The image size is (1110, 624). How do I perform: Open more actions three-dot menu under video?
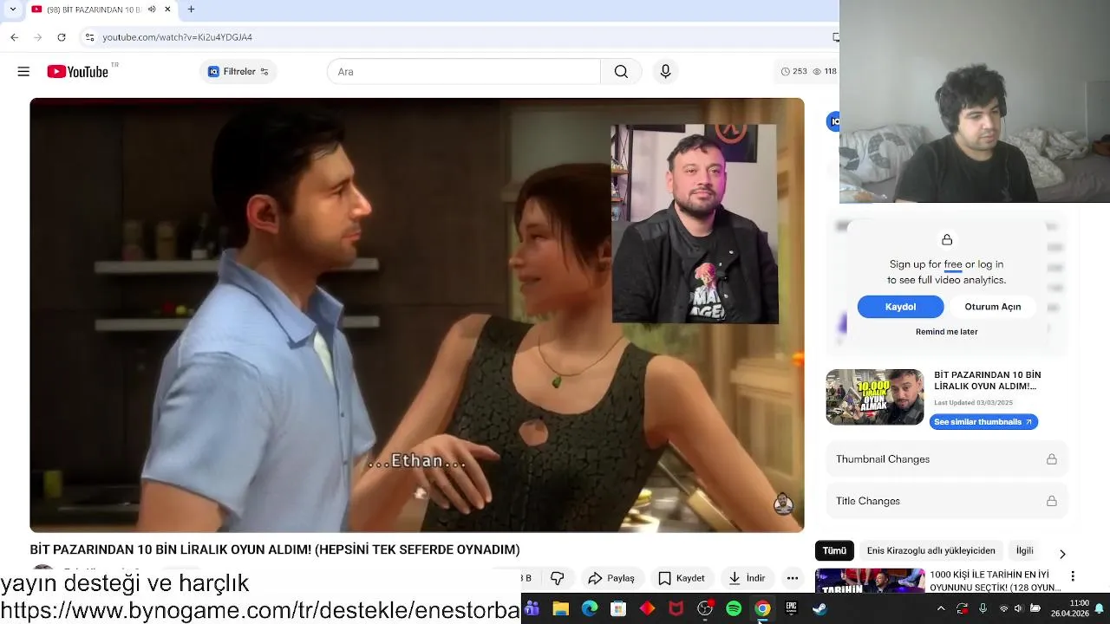pyautogui.click(x=793, y=578)
